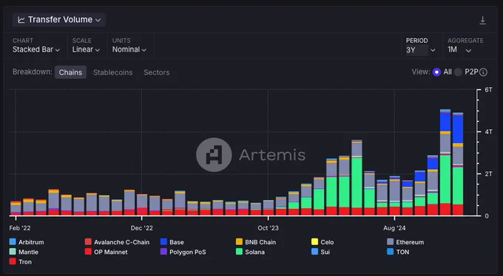The image size is (503, 276).
Task: Click the download chart icon
Action: point(482,20)
